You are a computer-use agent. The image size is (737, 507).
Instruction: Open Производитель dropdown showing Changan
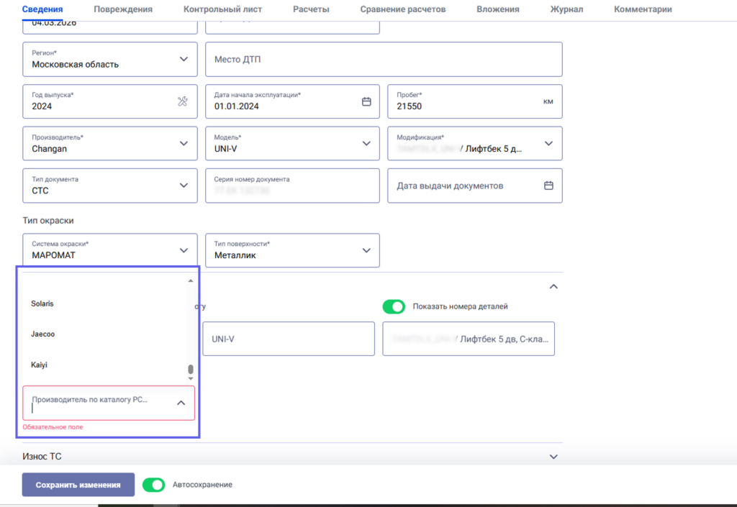(183, 143)
